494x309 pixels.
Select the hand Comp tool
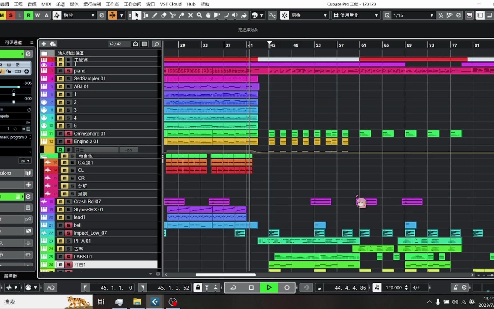(x=208, y=15)
